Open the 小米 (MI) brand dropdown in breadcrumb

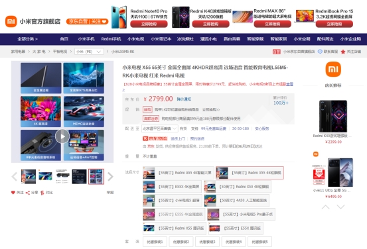pos(89,52)
